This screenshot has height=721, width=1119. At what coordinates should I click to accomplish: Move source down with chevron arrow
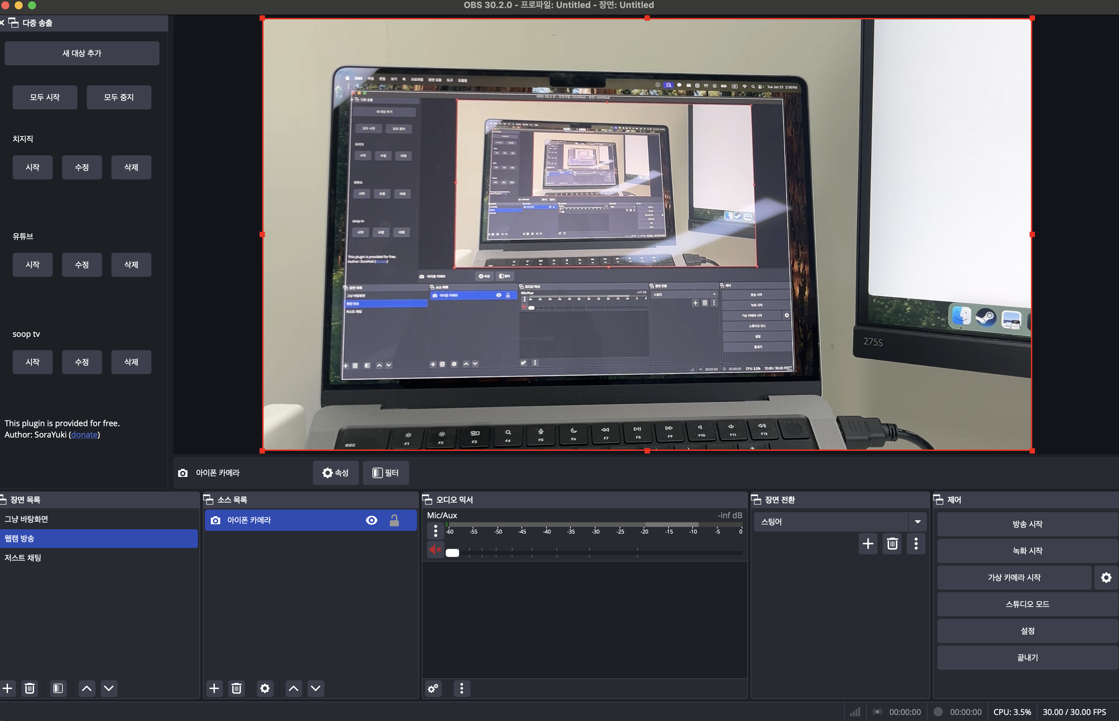[x=316, y=688]
